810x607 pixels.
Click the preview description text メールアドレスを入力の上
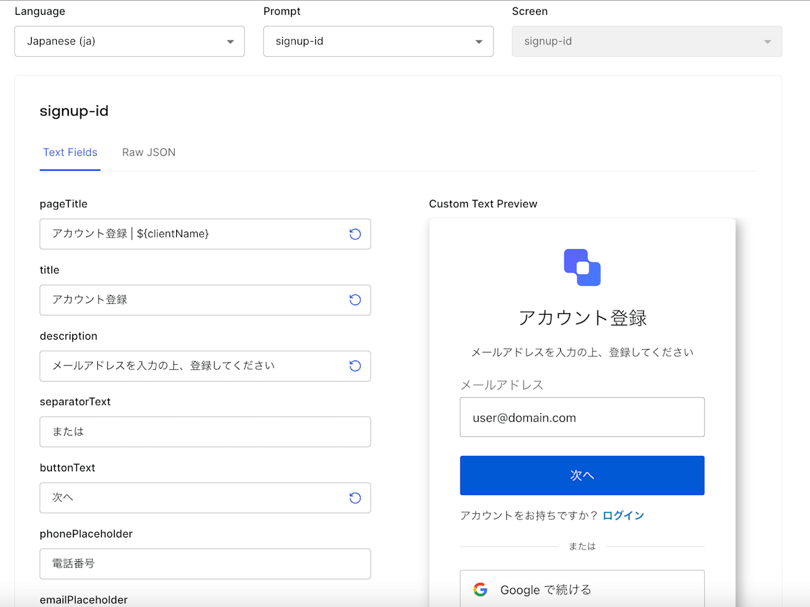click(582, 352)
